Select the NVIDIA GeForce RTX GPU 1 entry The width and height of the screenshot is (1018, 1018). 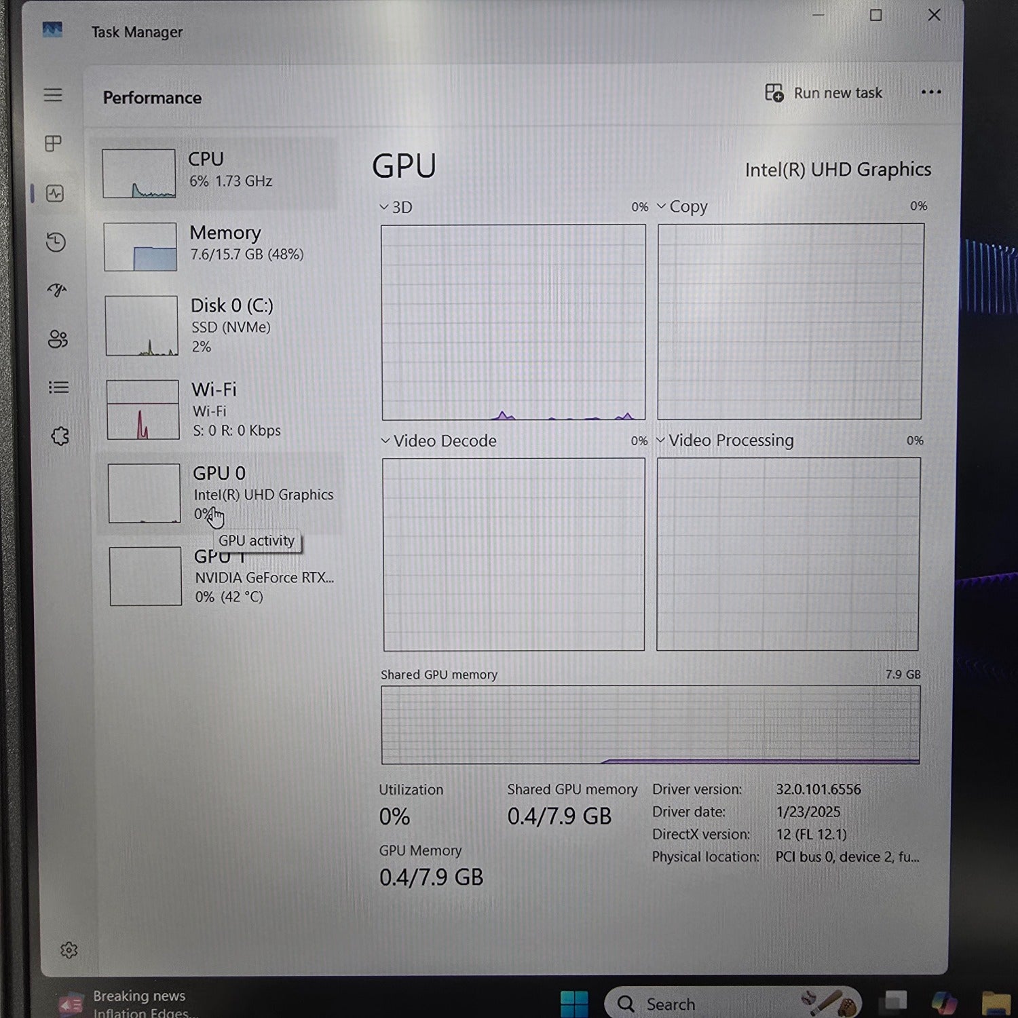coord(217,576)
